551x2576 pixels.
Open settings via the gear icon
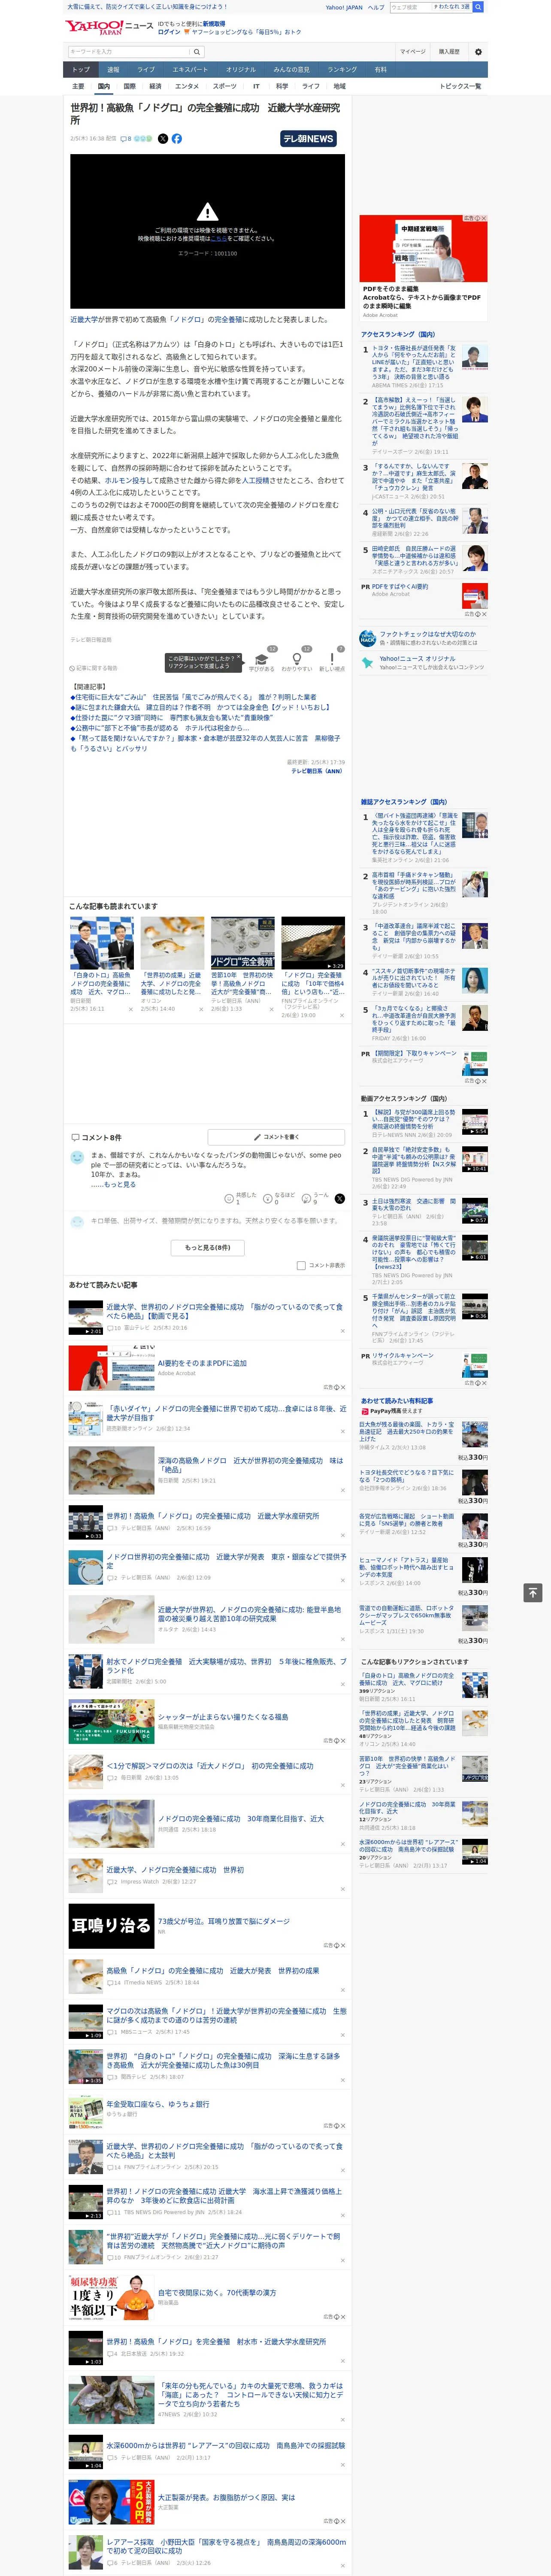(478, 51)
